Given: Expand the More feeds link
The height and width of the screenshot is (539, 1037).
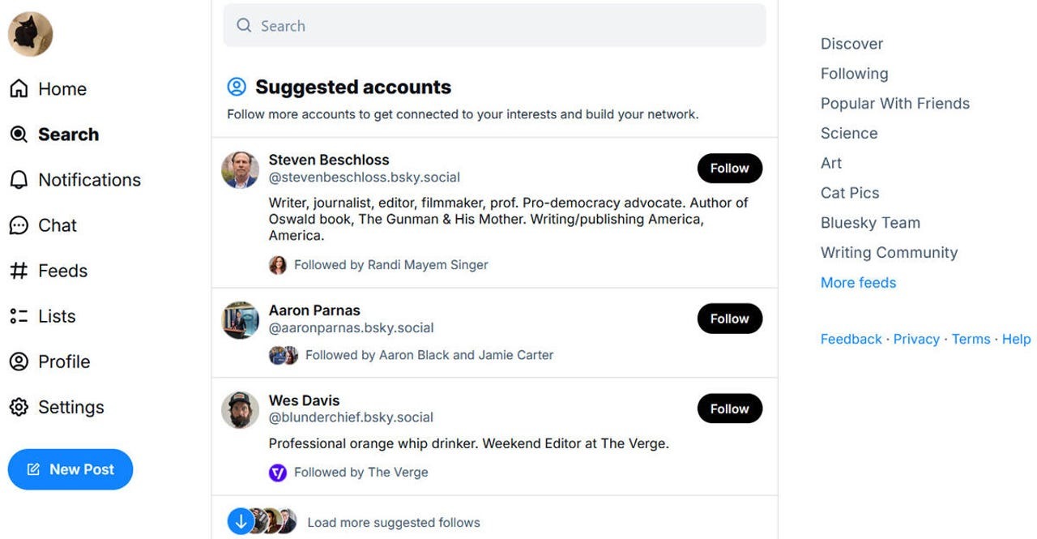Looking at the screenshot, I should (858, 283).
